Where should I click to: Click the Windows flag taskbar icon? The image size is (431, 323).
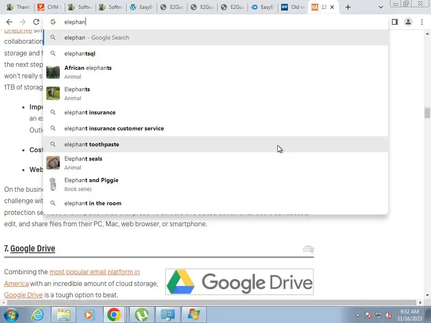point(194,315)
